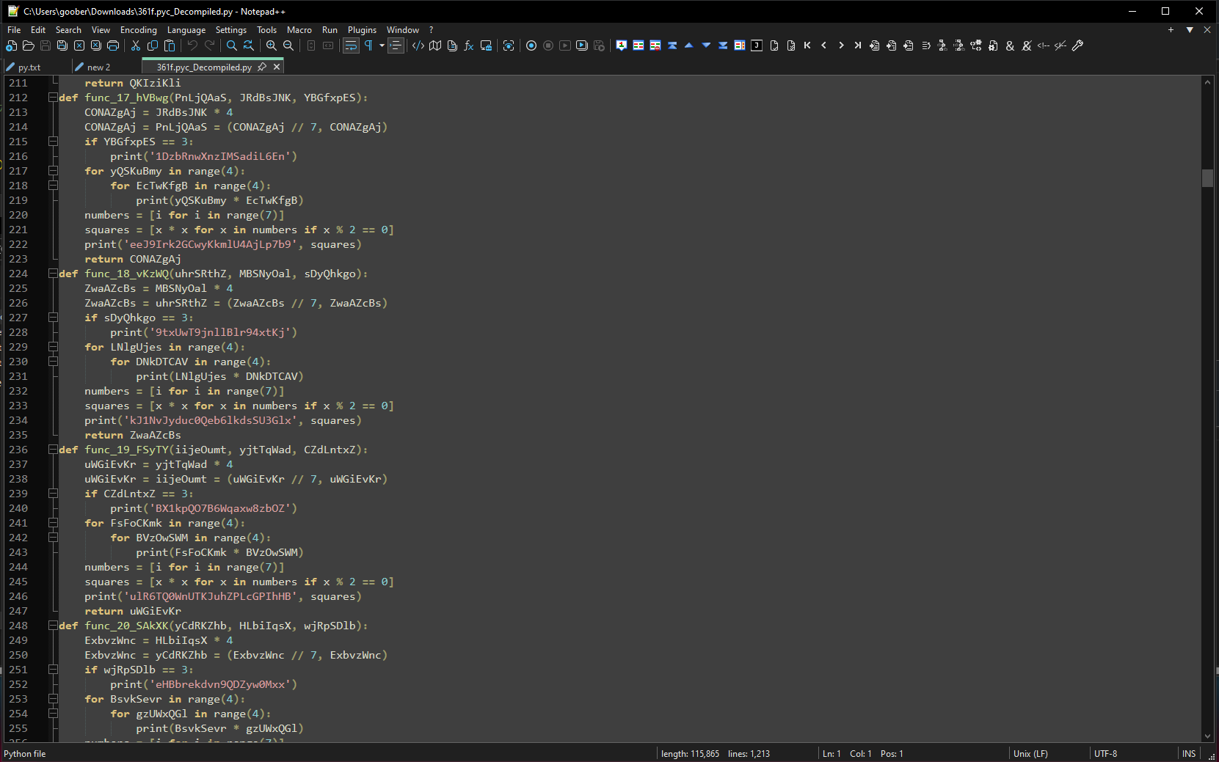The width and height of the screenshot is (1219, 762).
Task: Collapse the func_20_SAkXK fold marker
Action: [x=53, y=626]
